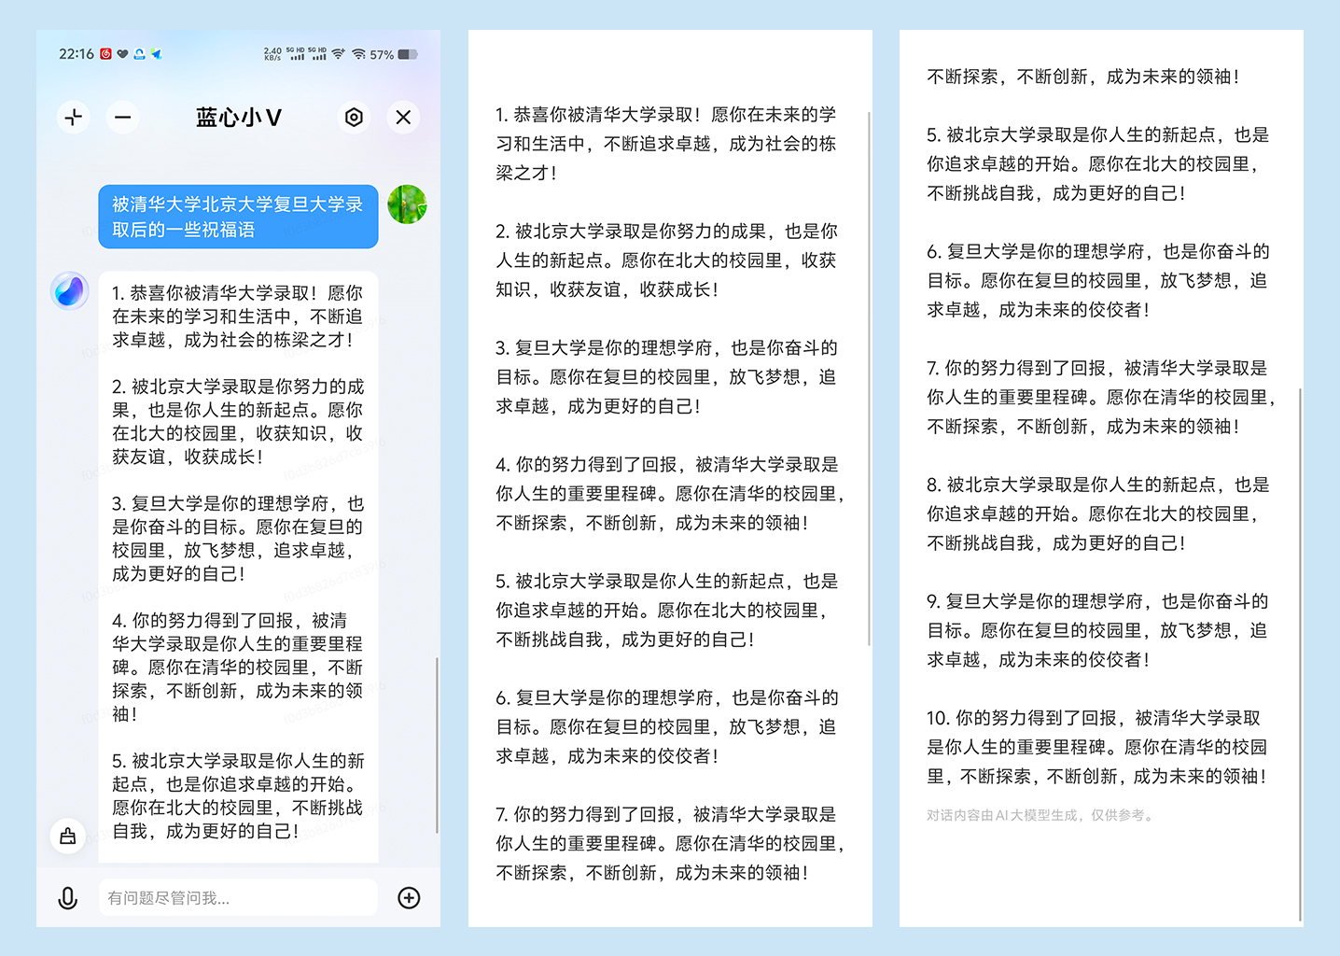
Task: Tap item 6 复旦大学 in right panel
Action: pos(1098,280)
